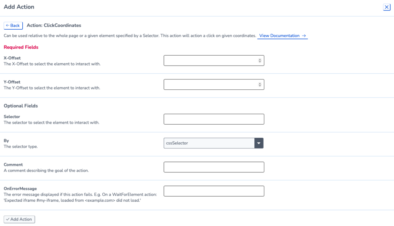Viewport: 394px width, 226px height.
Task: Go back using the Back button
Action: coord(13,25)
